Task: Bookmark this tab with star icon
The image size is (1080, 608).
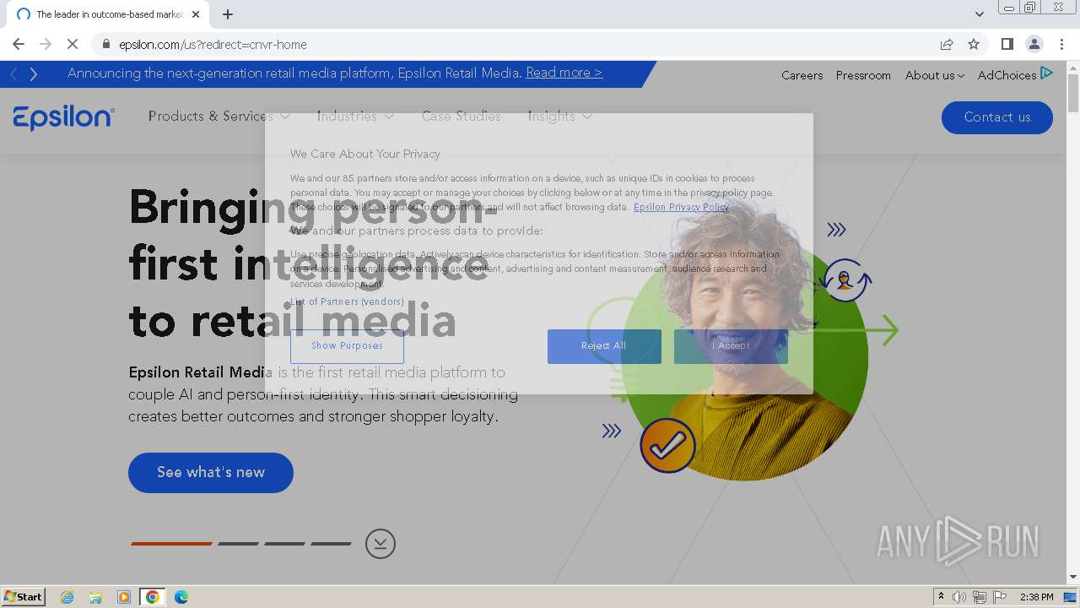Action: coord(974,44)
